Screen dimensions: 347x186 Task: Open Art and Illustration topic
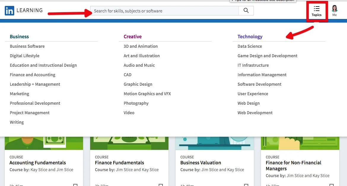pyautogui.click(x=142, y=56)
